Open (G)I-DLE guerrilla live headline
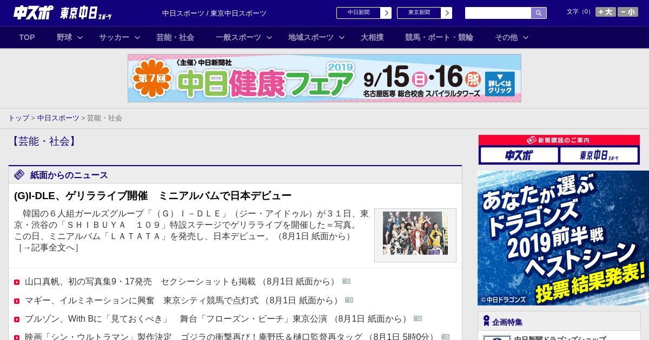The image size is (649, 340). click(x=153, y=195)
